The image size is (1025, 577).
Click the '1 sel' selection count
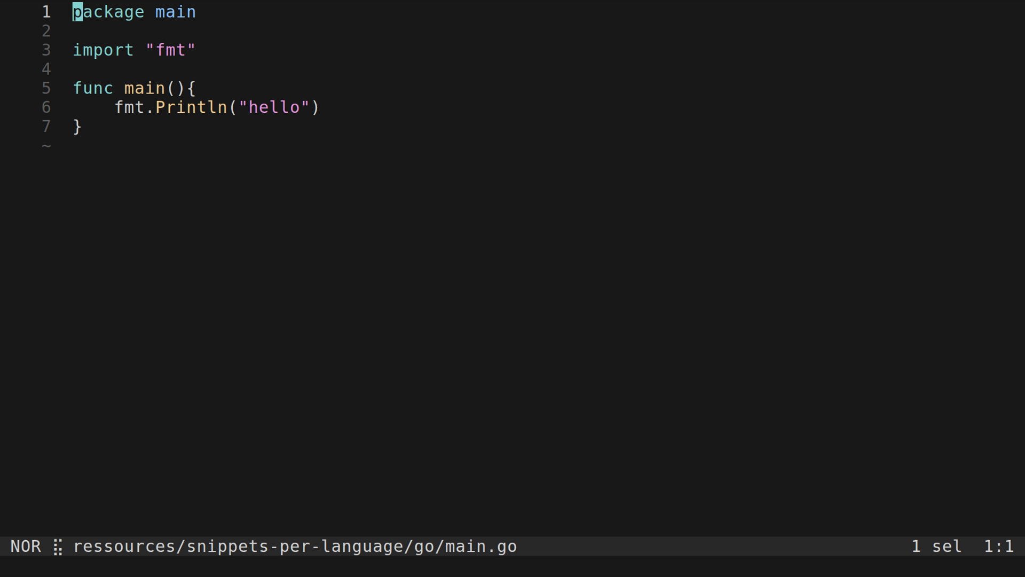coord(936,547)
